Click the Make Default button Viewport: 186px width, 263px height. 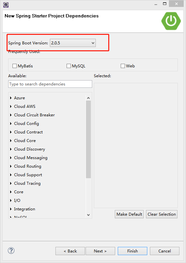click(x=129, y=214)
